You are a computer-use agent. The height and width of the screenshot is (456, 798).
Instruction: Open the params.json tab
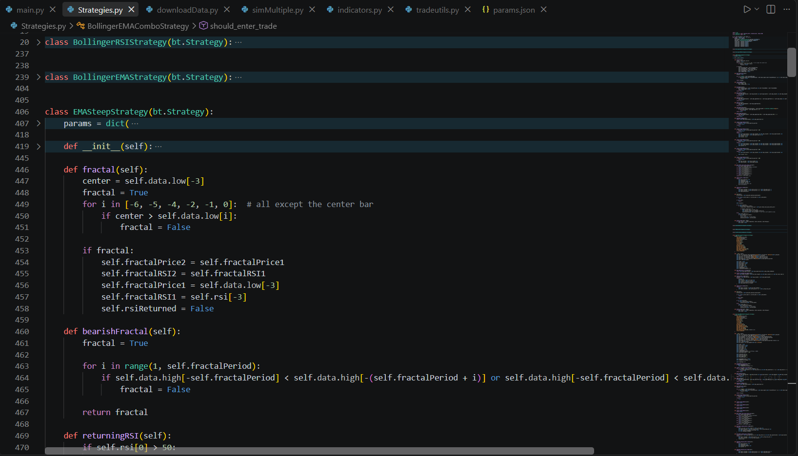(514, 10)
